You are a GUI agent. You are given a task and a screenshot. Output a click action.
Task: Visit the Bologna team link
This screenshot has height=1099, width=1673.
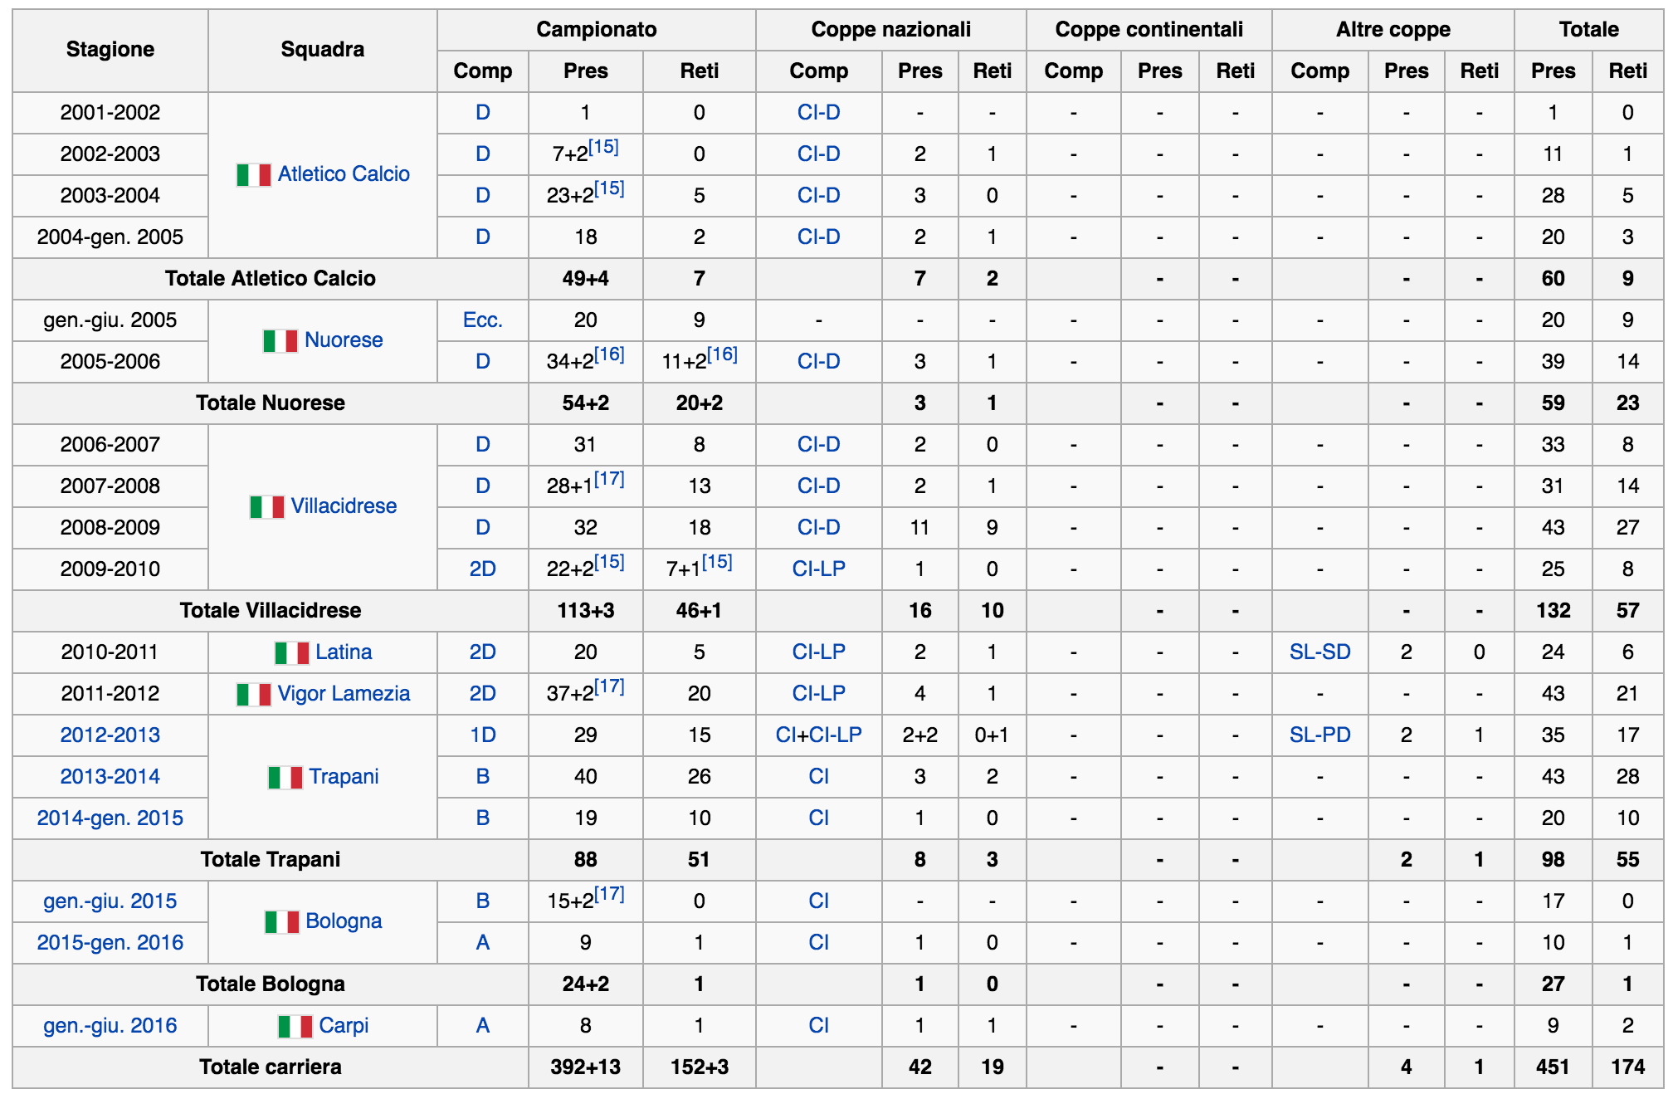(x=344, y=921)
